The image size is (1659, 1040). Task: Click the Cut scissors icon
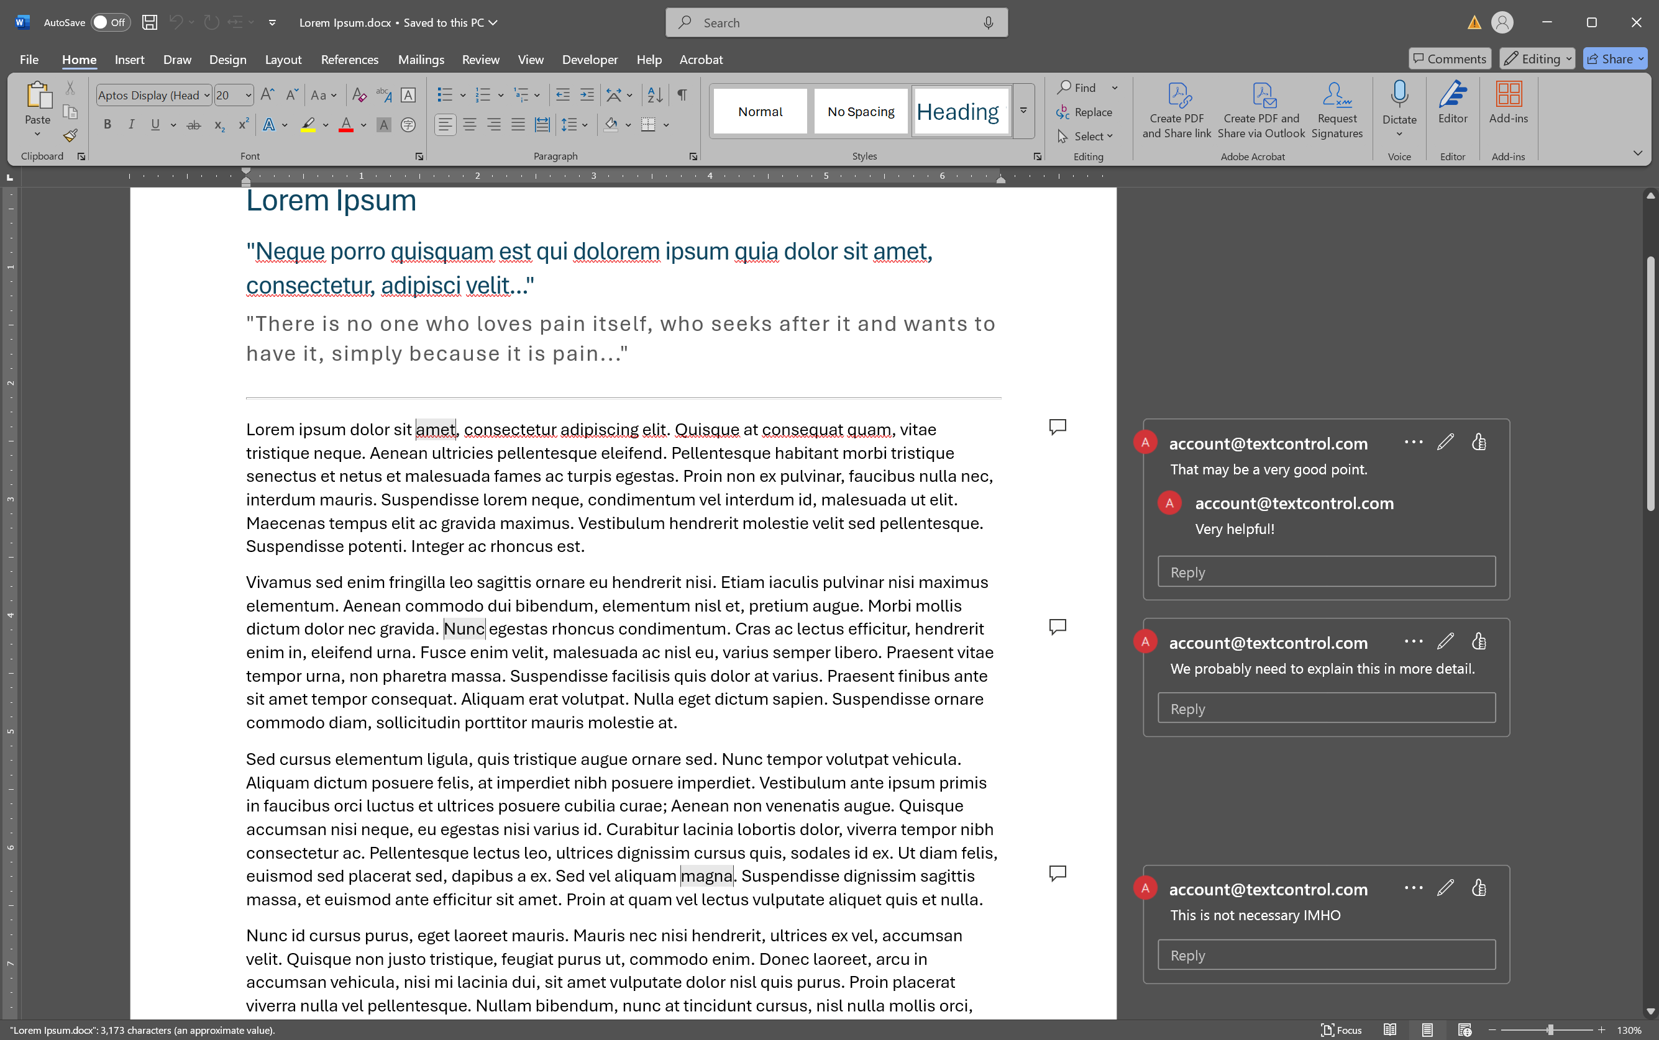pyautogui.click(x=70, y=88)
